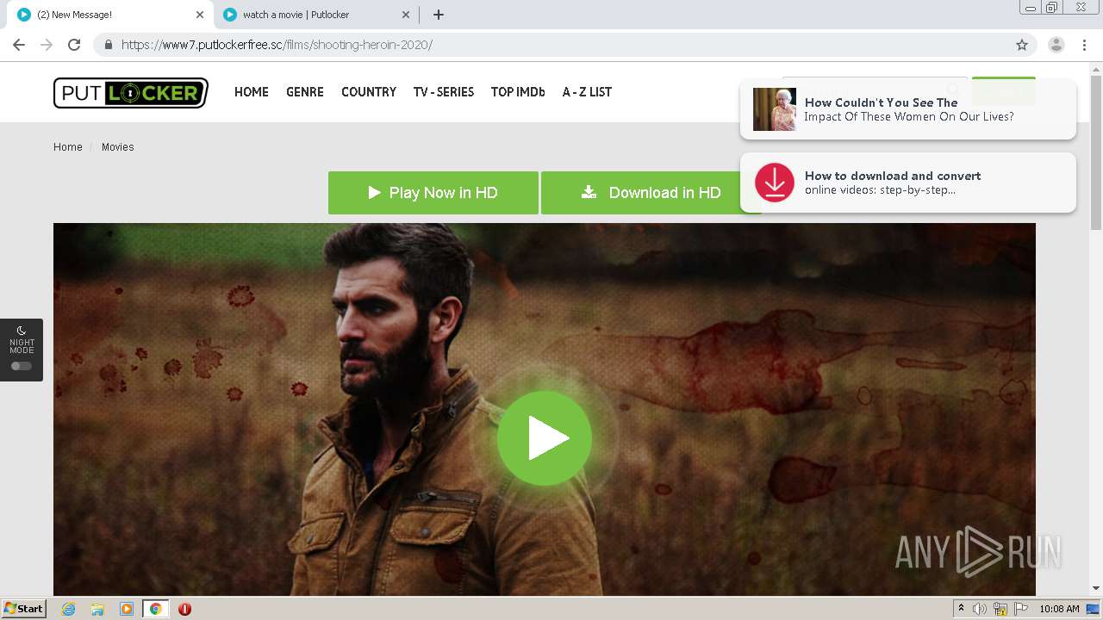Go to the Movies breadcrumb link

click(x=118, y=147)
